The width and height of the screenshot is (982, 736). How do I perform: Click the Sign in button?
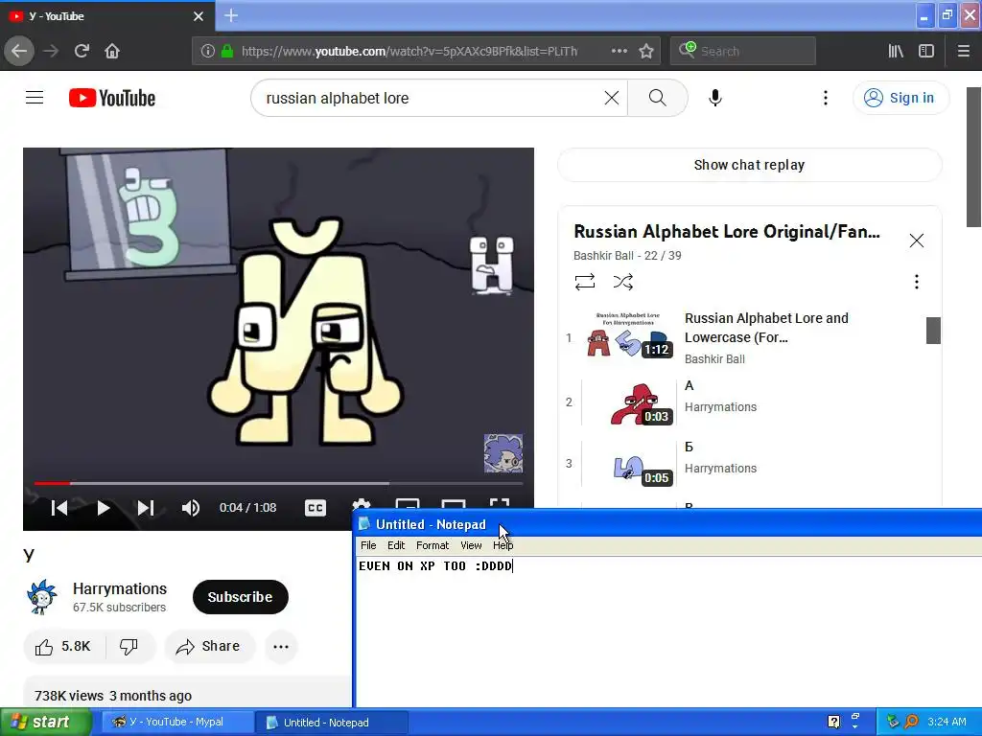point(900,98)
